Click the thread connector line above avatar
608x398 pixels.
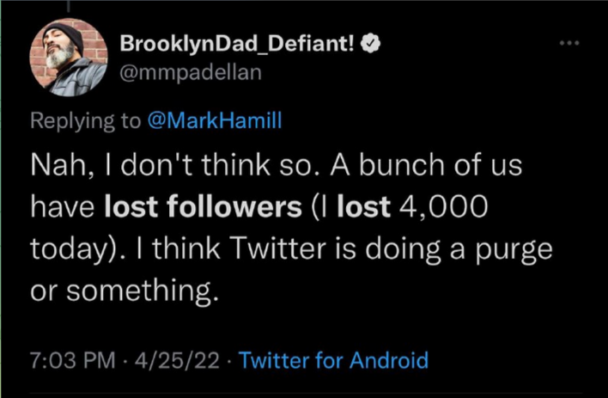pos(69,5)
